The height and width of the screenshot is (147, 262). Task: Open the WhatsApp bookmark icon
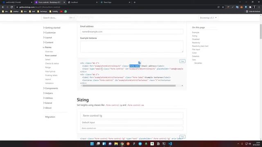click(65, 11)
